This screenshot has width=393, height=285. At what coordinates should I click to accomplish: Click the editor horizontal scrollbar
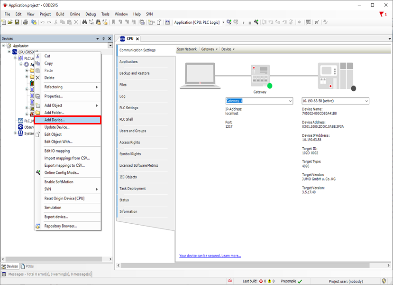245,266
